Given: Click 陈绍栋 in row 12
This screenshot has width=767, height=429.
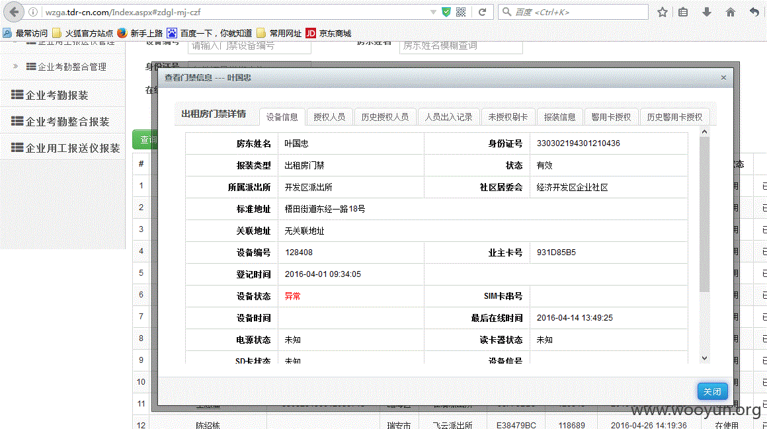Looking at the screenshot, I should (208, 425).
